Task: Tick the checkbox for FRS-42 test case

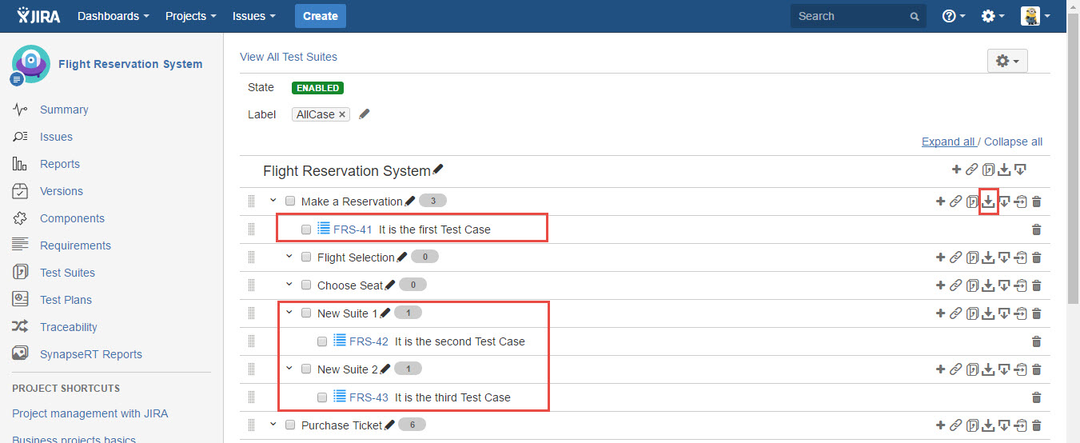Action: [x=322, y=341]
